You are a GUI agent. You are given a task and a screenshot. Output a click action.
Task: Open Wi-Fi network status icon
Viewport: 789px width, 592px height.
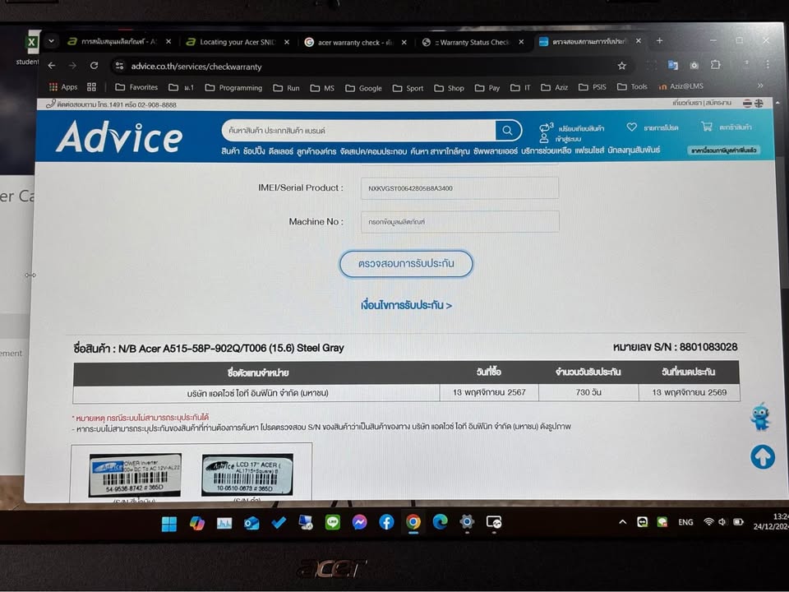click(708, 522)
